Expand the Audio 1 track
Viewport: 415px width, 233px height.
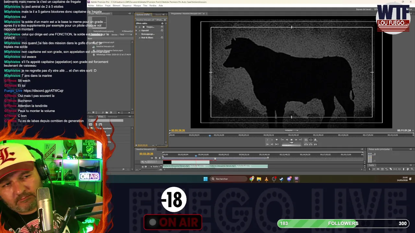point(151,167)
